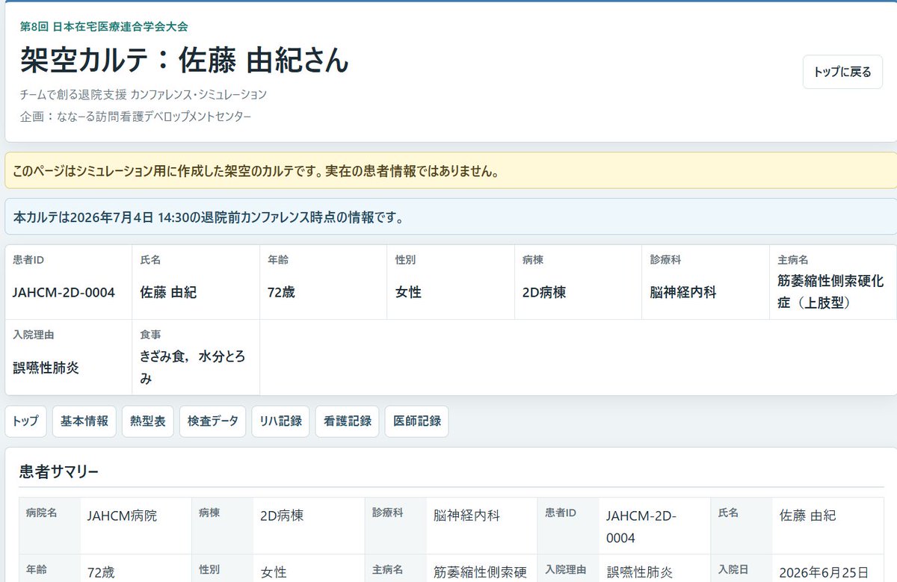Screen dimensions: 897x582
Task: Click 脳神経内科 in the summary table
Action: point(466,516)
